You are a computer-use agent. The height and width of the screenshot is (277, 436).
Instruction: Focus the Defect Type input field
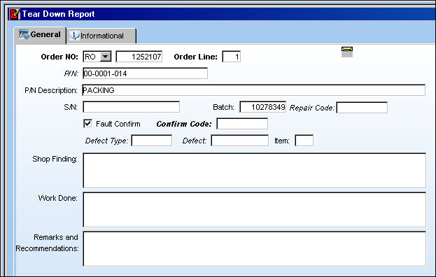click(x=152, y=141)
